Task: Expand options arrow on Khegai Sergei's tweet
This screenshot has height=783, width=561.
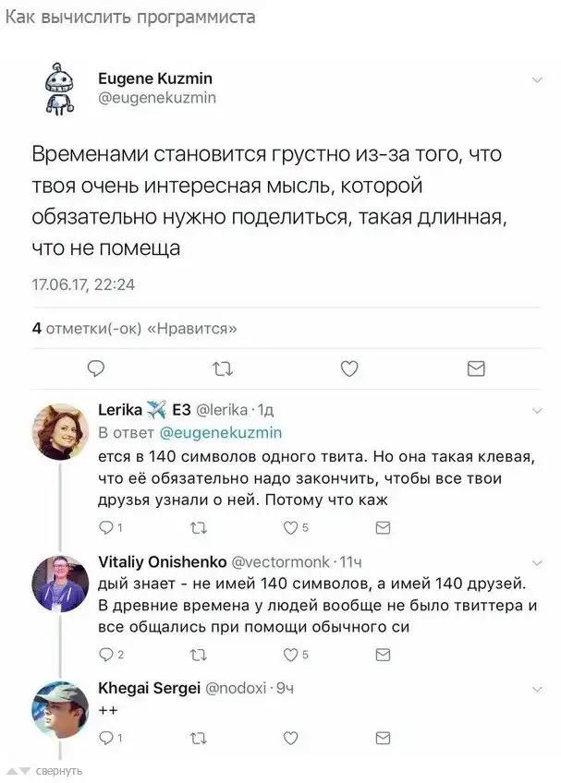Action: pos(537,688)
